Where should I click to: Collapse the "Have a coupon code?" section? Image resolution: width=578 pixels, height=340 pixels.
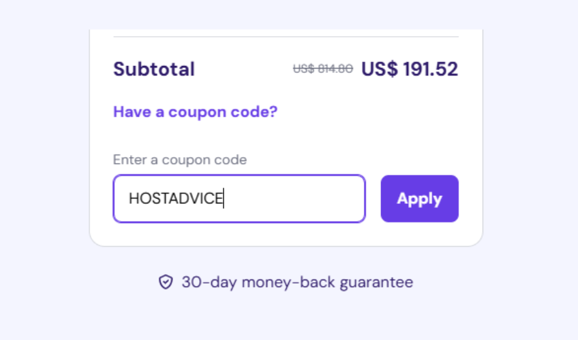(x=195, y=112)
